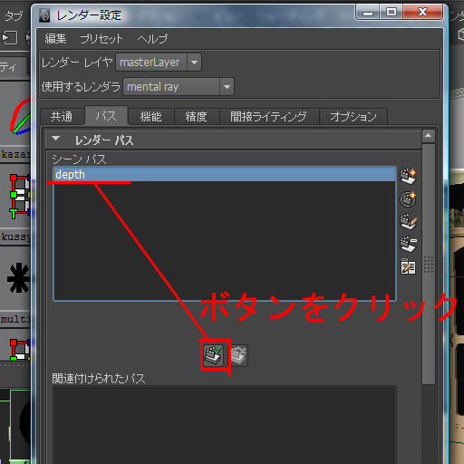The height and width of the screenshot is (464, 464).
Task: Open the ヘルプ menu
Action: (152, 39)
